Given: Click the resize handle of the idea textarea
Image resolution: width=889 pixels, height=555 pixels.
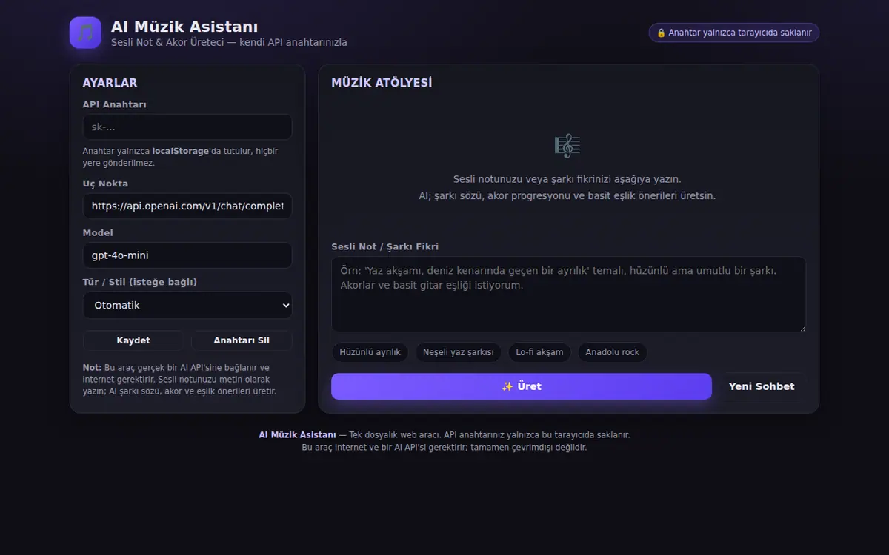Looking at the screenshot, I should click(x=802, y=327).
